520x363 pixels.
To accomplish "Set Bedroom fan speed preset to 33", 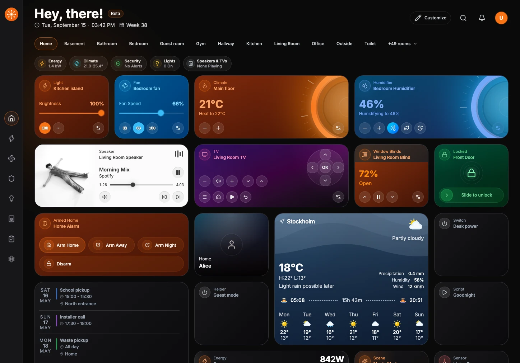I will point(125,128).
